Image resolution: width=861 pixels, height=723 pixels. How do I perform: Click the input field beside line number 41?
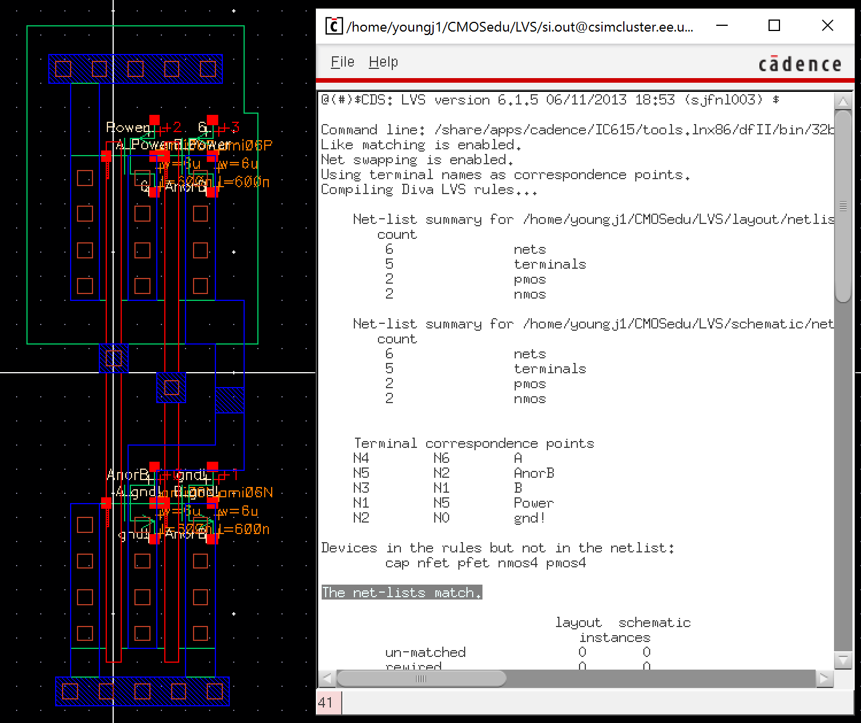[597, 702]
